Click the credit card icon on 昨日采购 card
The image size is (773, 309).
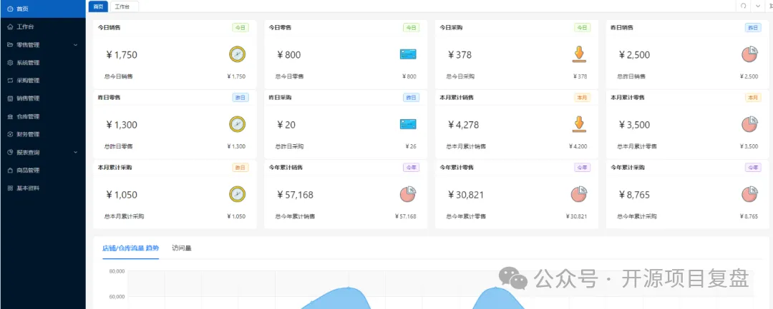coord(408,124)
